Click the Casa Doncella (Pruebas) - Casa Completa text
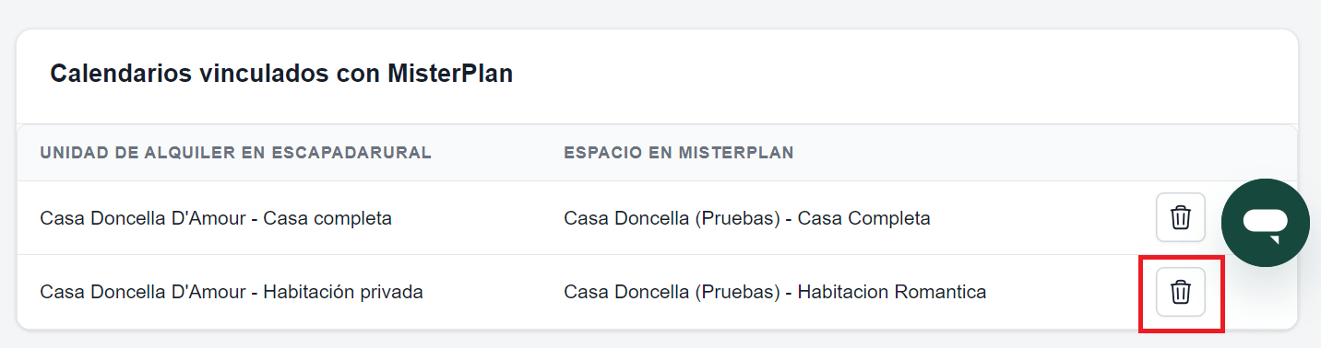 [747, 218]
